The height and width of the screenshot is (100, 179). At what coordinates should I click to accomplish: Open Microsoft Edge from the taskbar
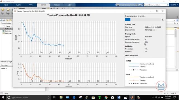(74, 97)
